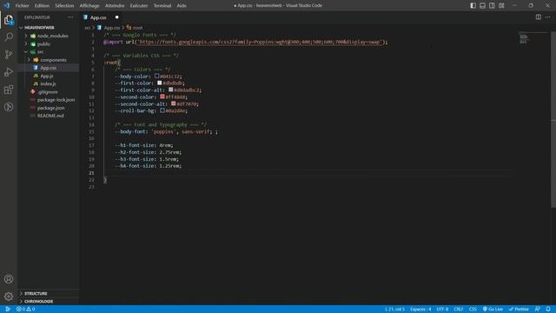
Task: Open --first-color color swatch
Action: click(160, 83)
